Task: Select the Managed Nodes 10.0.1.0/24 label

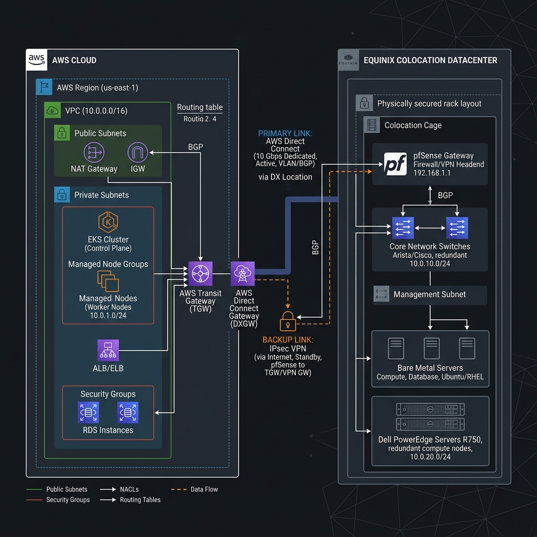Action: [x=108, y=307]
